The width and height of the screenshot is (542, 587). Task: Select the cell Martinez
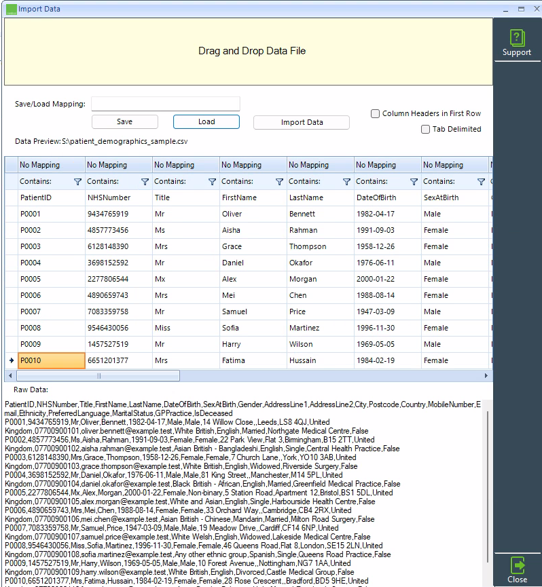click(x=321, y=328)
